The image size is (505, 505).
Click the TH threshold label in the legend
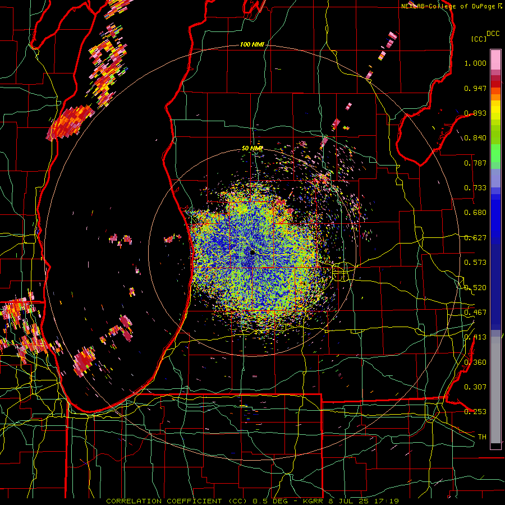[x=482, y=437]
